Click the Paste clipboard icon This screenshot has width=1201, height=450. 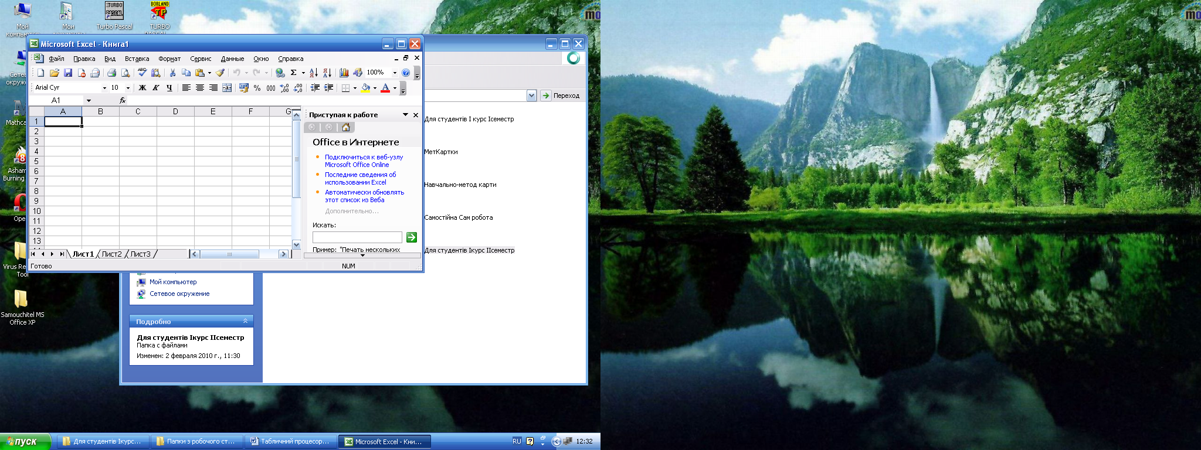[200, 73]
